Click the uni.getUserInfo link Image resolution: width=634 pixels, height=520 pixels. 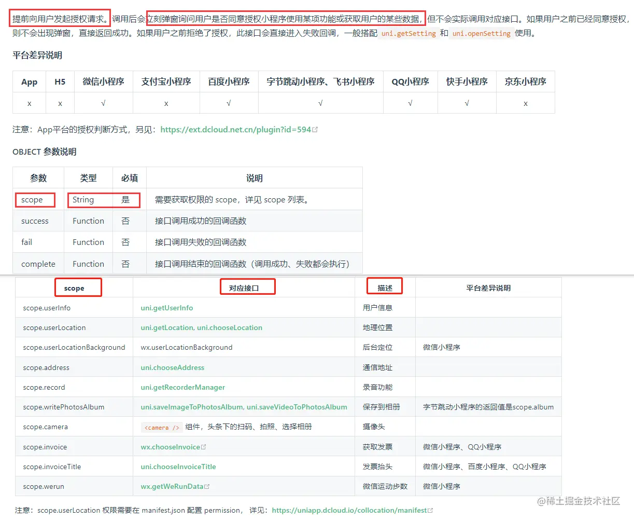point(167,308)
